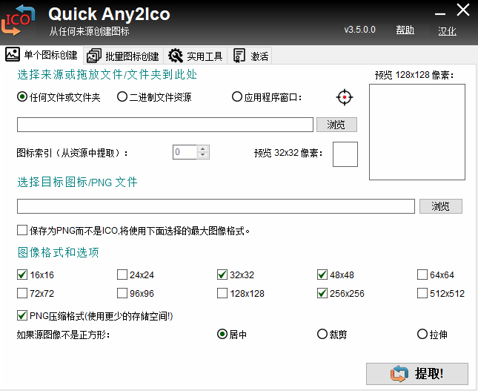Switch to 单个图标创建 tab

pyautogui.click(x=42, y=55)
